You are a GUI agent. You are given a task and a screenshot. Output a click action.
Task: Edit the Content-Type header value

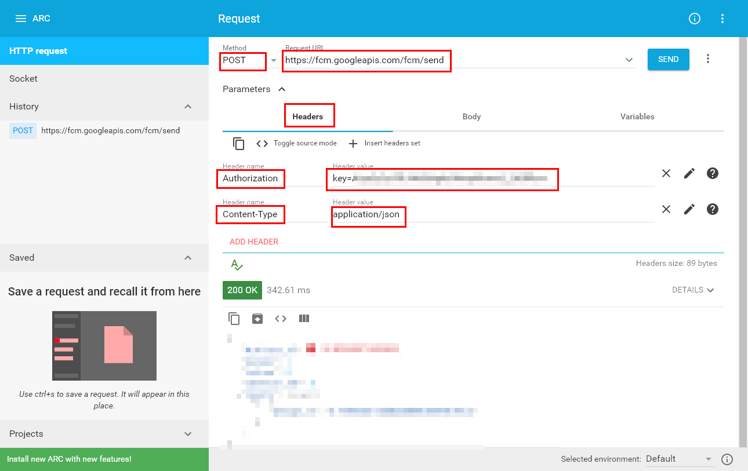pos(689,209)
